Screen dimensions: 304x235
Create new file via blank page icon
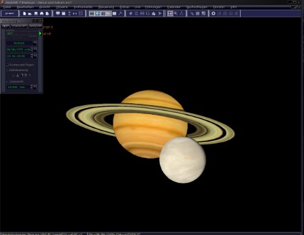(x=24, y=13)
